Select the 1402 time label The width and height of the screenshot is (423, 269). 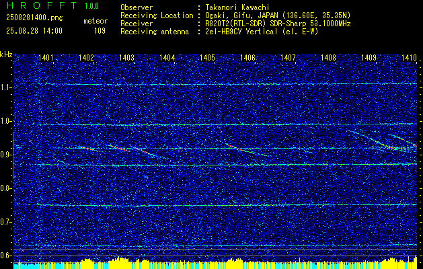point(86,57)
